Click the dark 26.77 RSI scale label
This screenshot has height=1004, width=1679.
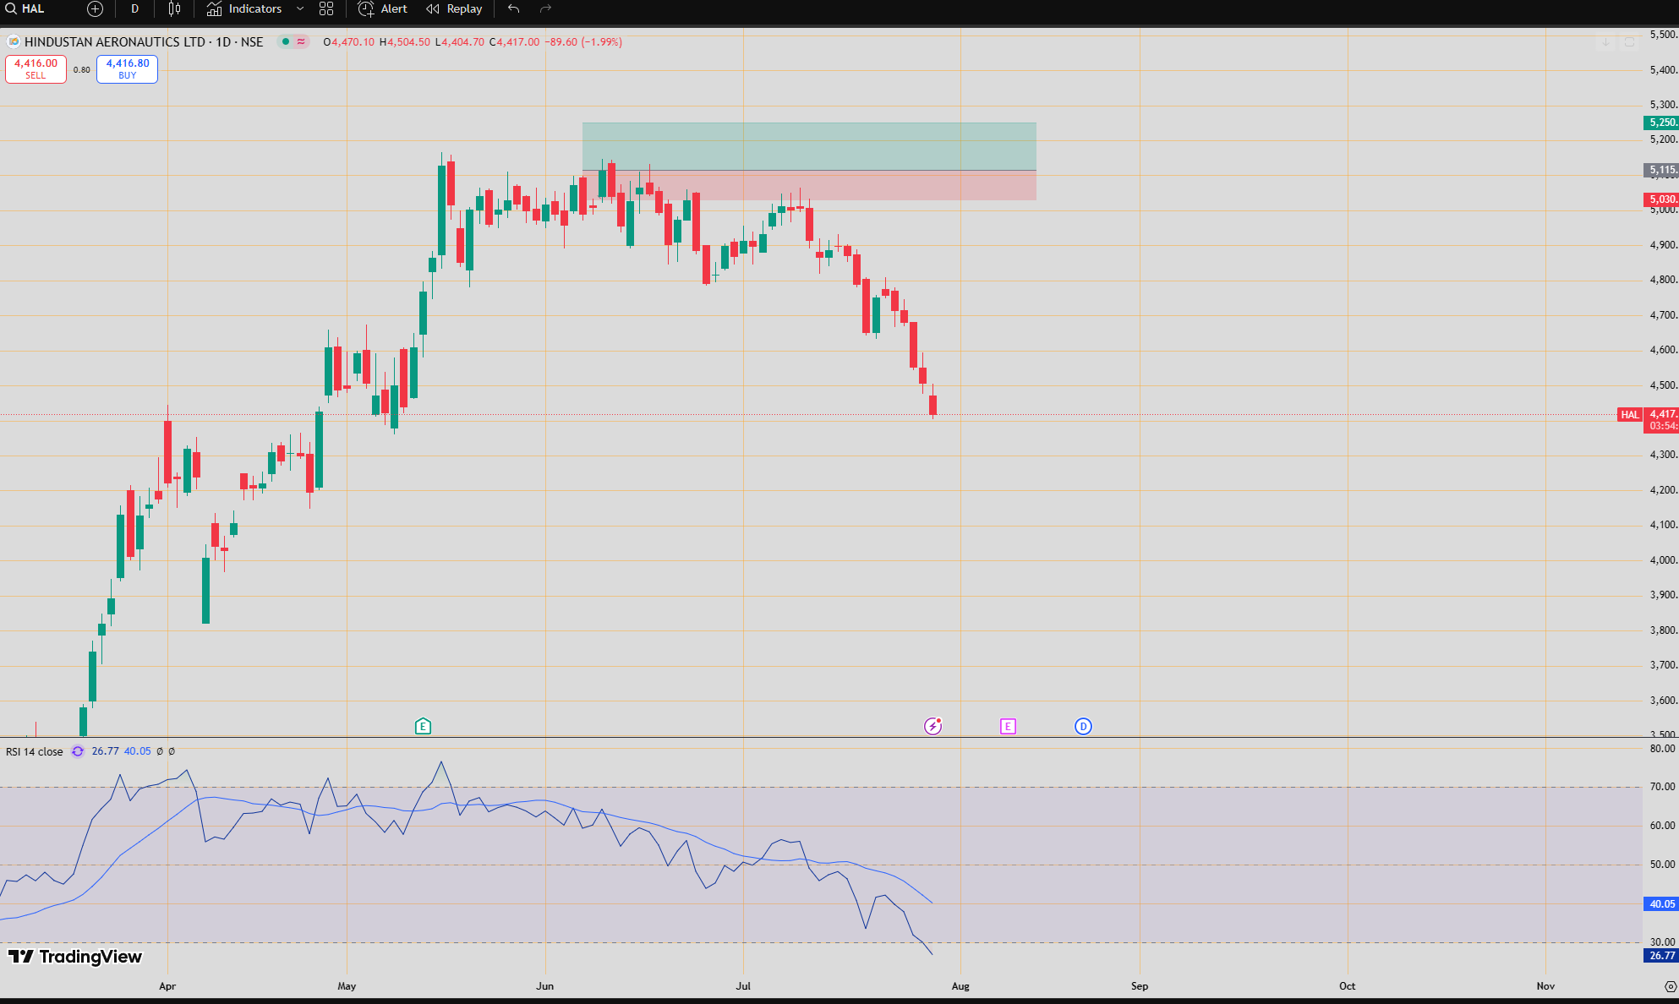tap(1661, 955)
